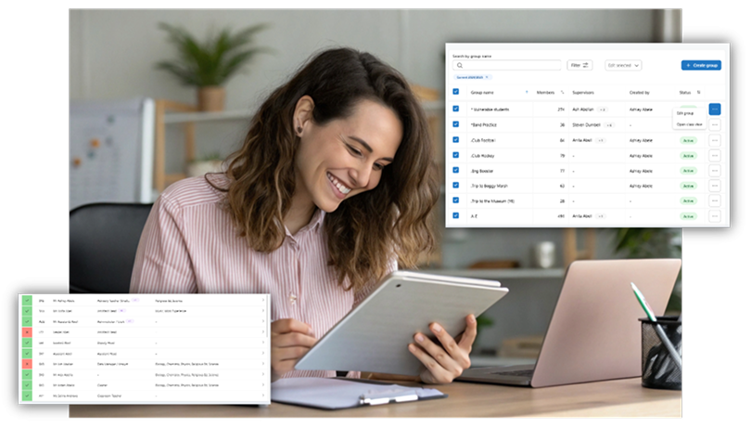The image size is (751, 427).
Task: Click the magnifier icon in group search
Action: coord(459,66)
